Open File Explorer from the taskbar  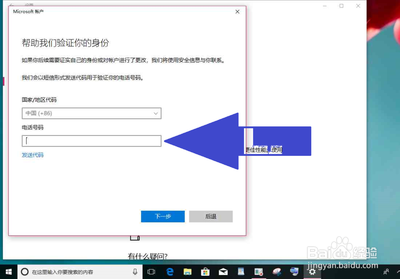(x=188, y=272)
